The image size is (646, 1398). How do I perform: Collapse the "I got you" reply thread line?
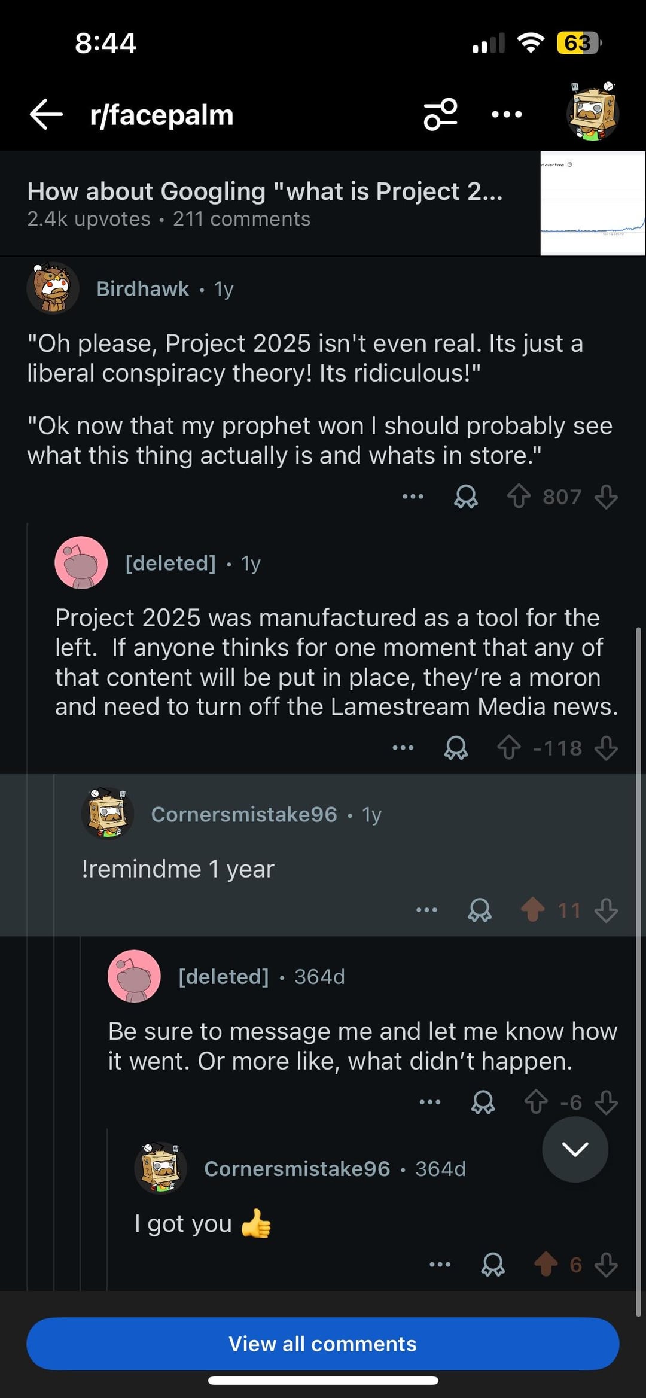click(107, 1208)
